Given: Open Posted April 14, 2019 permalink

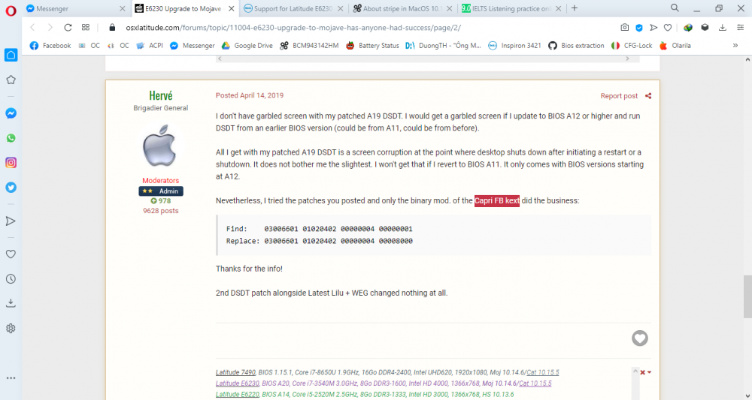Looking at the screenshot, I should click(250, 95).
